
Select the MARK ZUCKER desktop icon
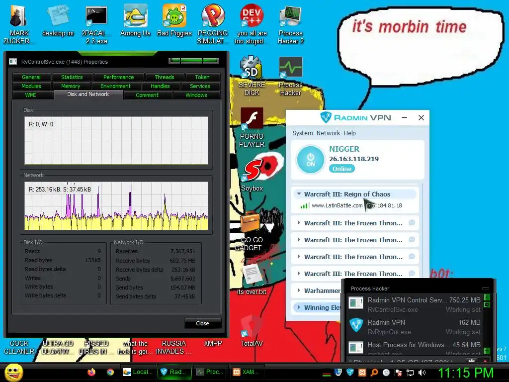[x=19, y=24]
